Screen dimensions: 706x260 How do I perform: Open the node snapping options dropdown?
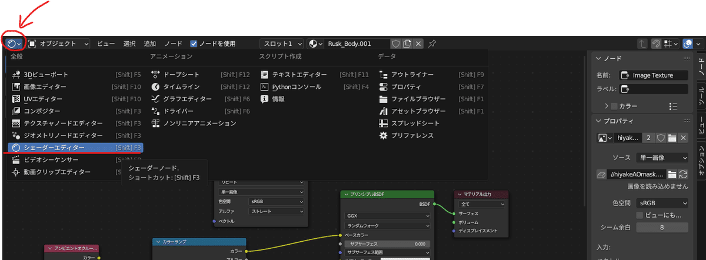click(x=670, y=44)
